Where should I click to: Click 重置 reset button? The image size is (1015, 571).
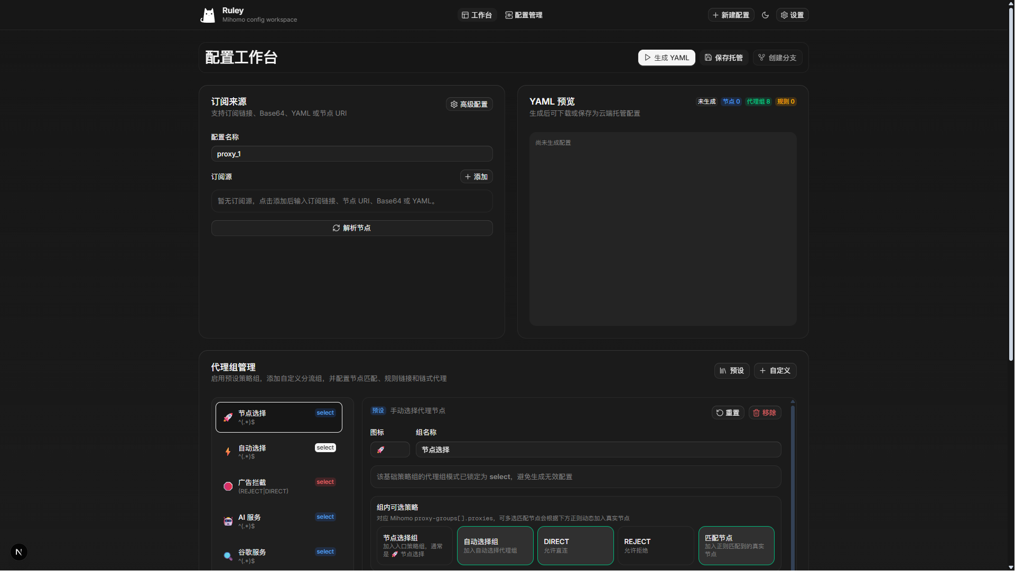click(x=728, y=413)
